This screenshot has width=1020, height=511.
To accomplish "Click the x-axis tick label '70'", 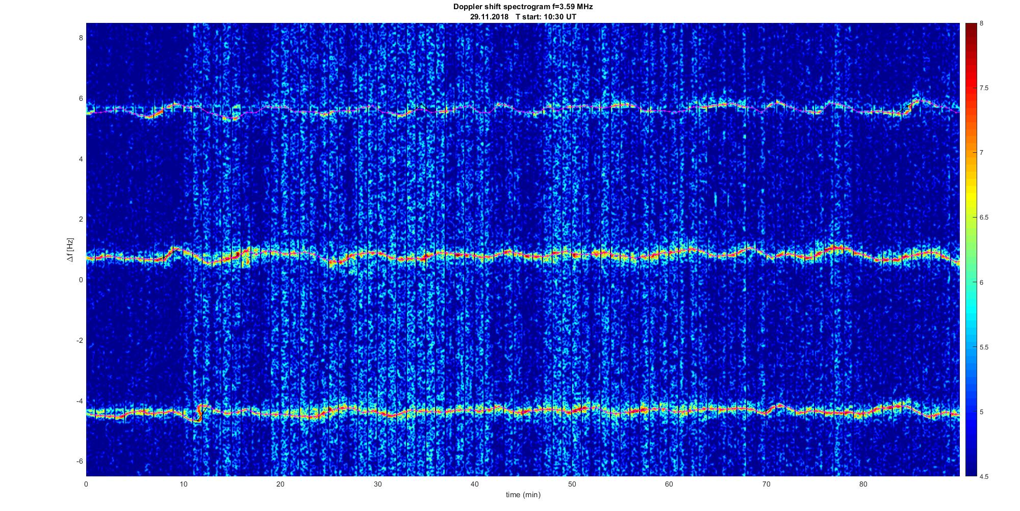I will tap(766, 484).
